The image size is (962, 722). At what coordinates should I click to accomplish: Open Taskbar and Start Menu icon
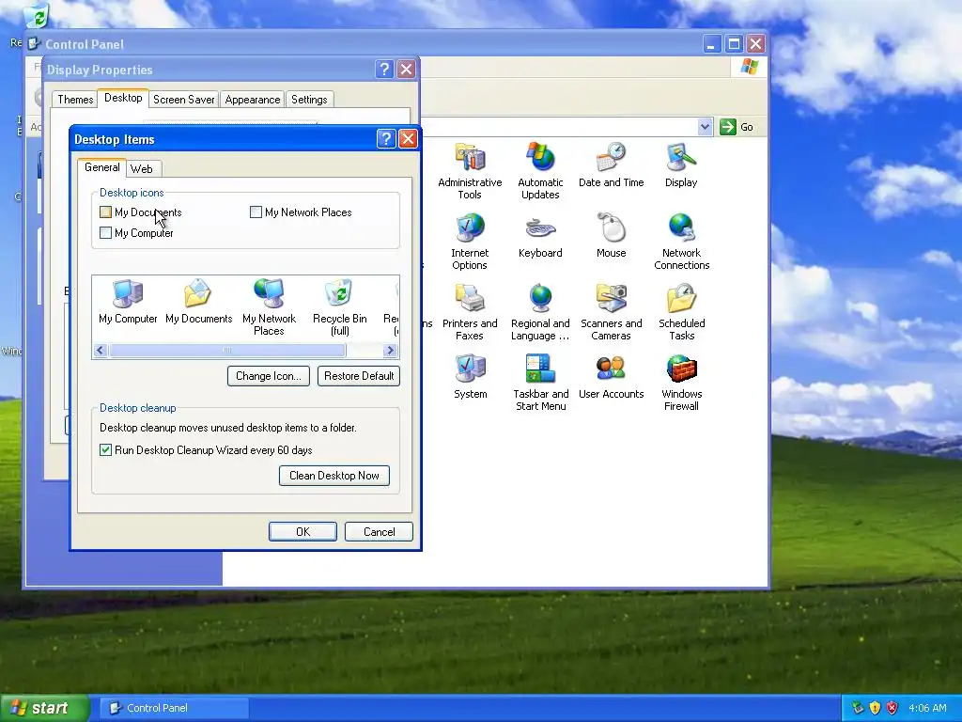click(x=540, y=383)
